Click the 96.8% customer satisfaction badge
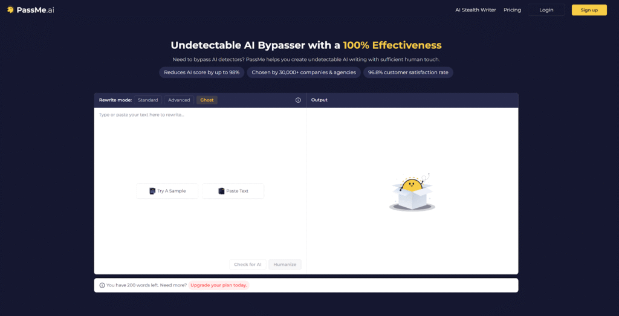The height and width of the screenshot is (316, 619). click(x=408, y=73)
